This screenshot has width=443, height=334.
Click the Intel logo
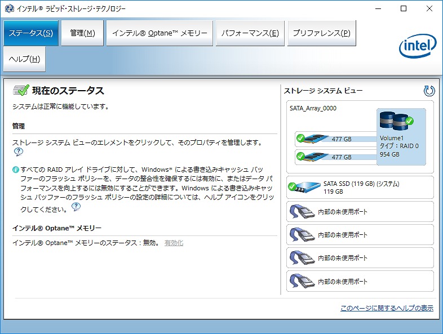point(418,46)
